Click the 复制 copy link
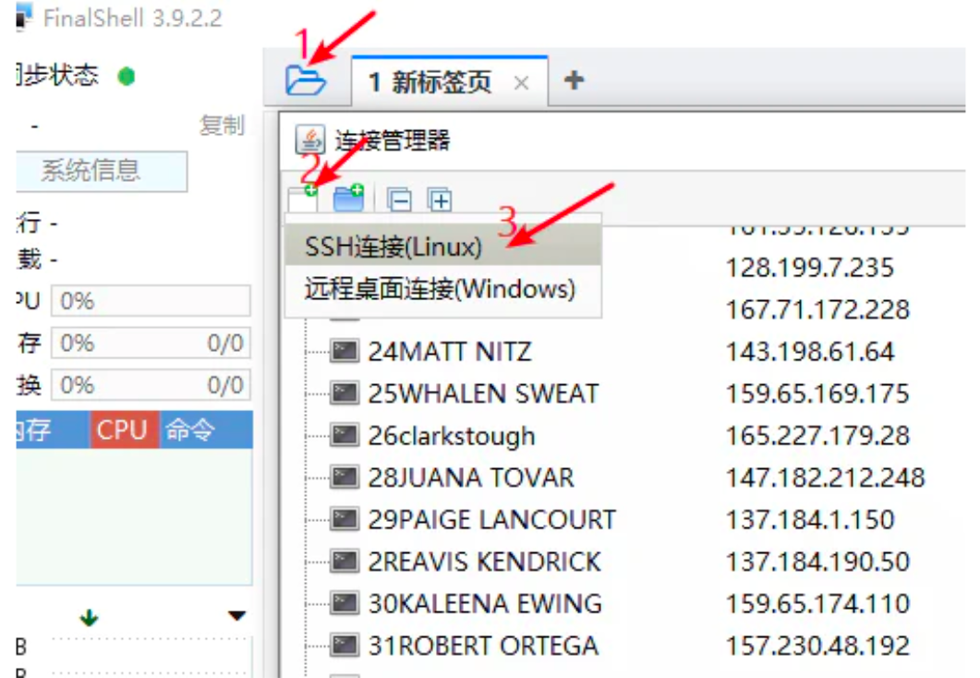 (x=222, y=126)
